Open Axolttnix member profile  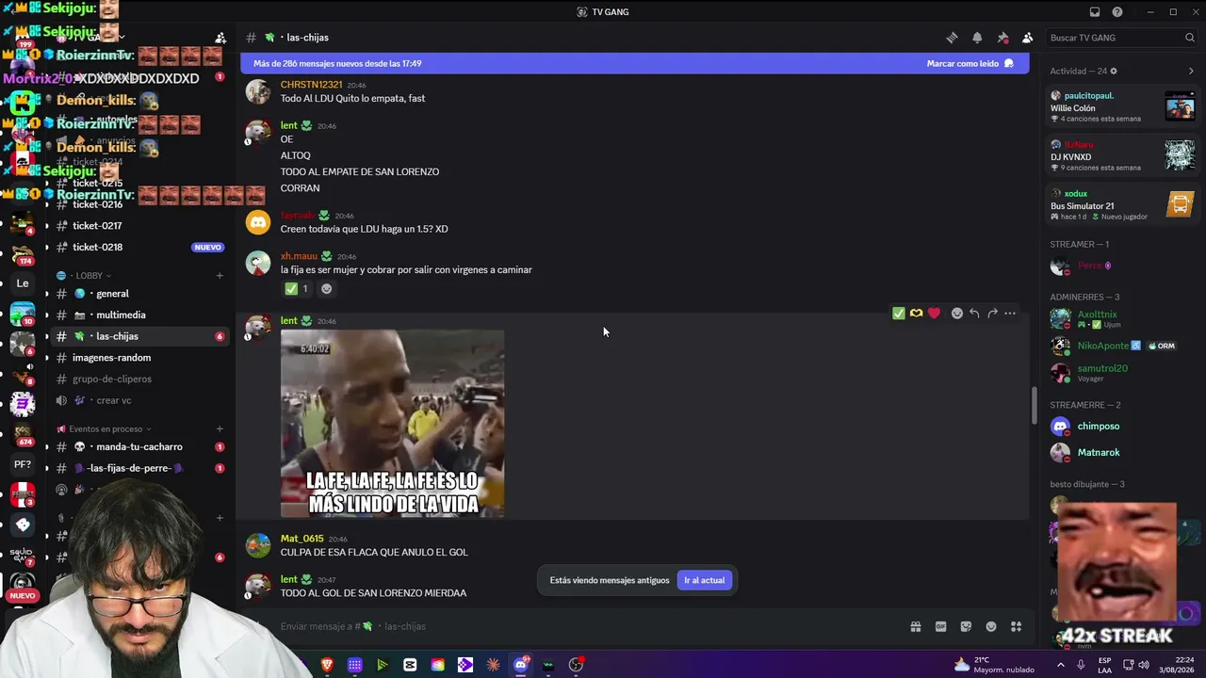[x=1122, y=319]
